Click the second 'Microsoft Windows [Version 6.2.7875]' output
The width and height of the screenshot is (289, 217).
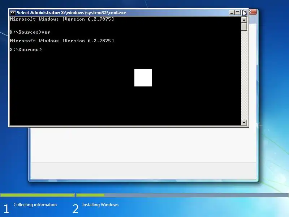(x=62, y=41)
